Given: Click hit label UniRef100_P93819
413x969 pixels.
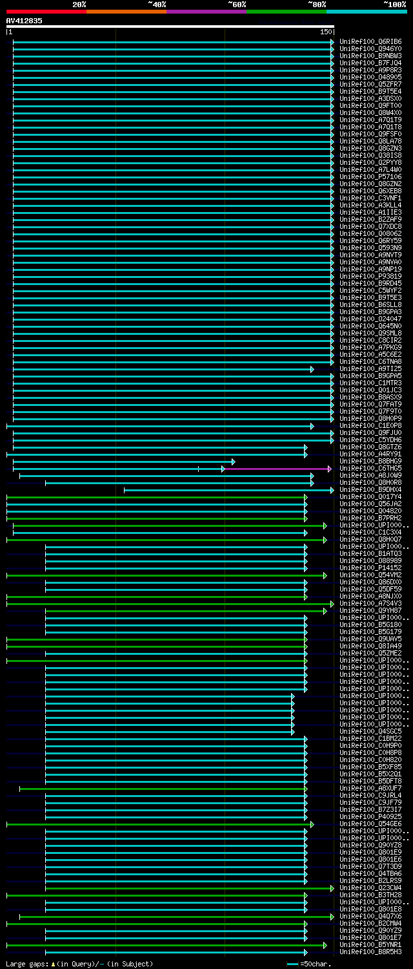Looking at the screenshot, I should [x=370, y=276].
